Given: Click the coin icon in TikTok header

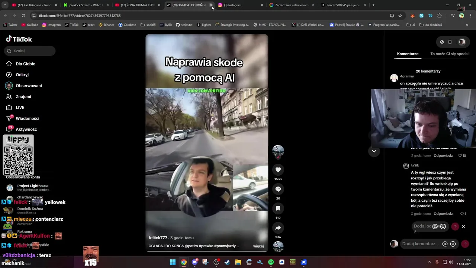Looking at the screenshot, I should point(442,42).
